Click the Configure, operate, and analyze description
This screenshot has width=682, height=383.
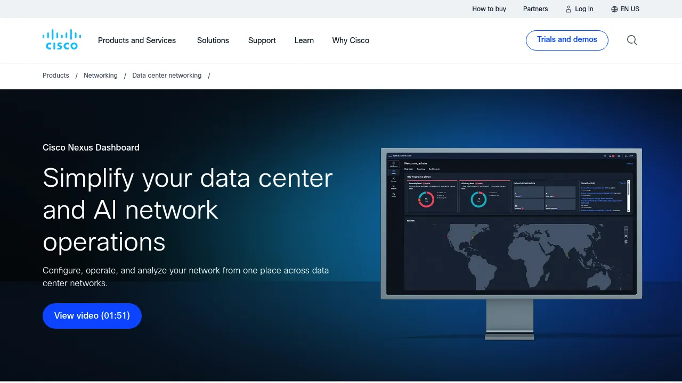[185, 277]
